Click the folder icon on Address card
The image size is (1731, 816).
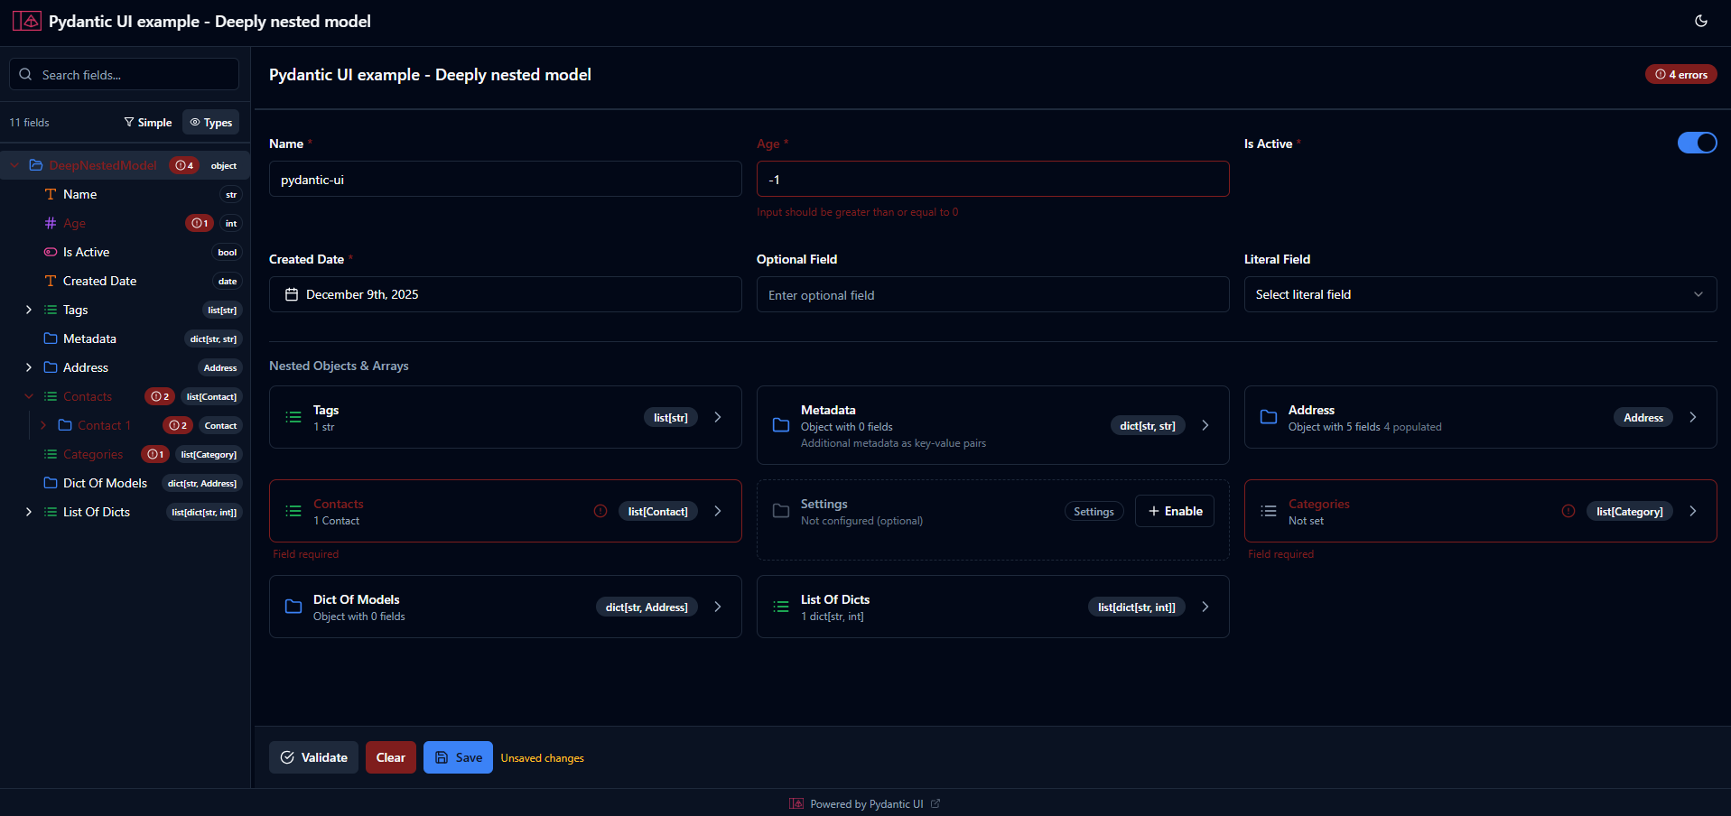pos(1269,417)
